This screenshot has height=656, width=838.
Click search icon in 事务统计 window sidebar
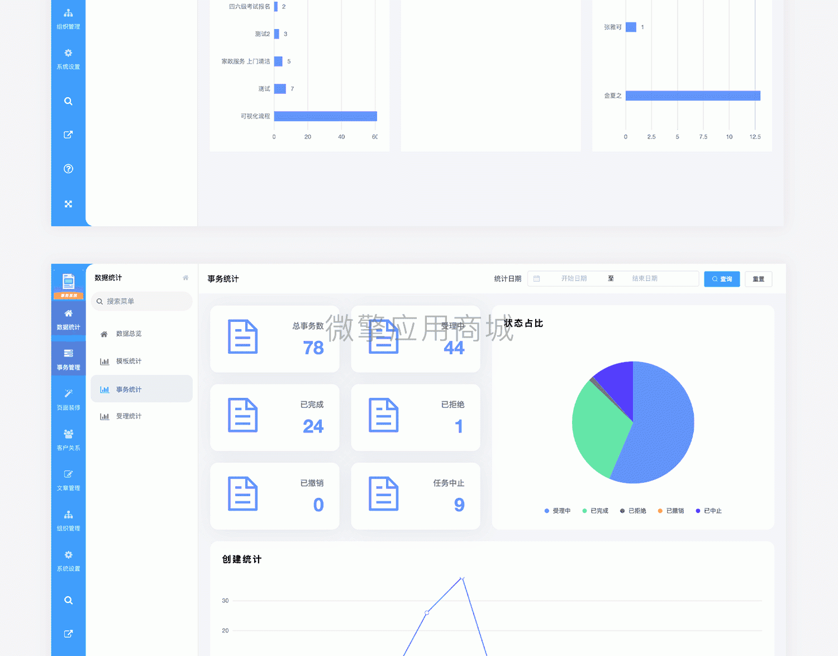pos(68,600)
